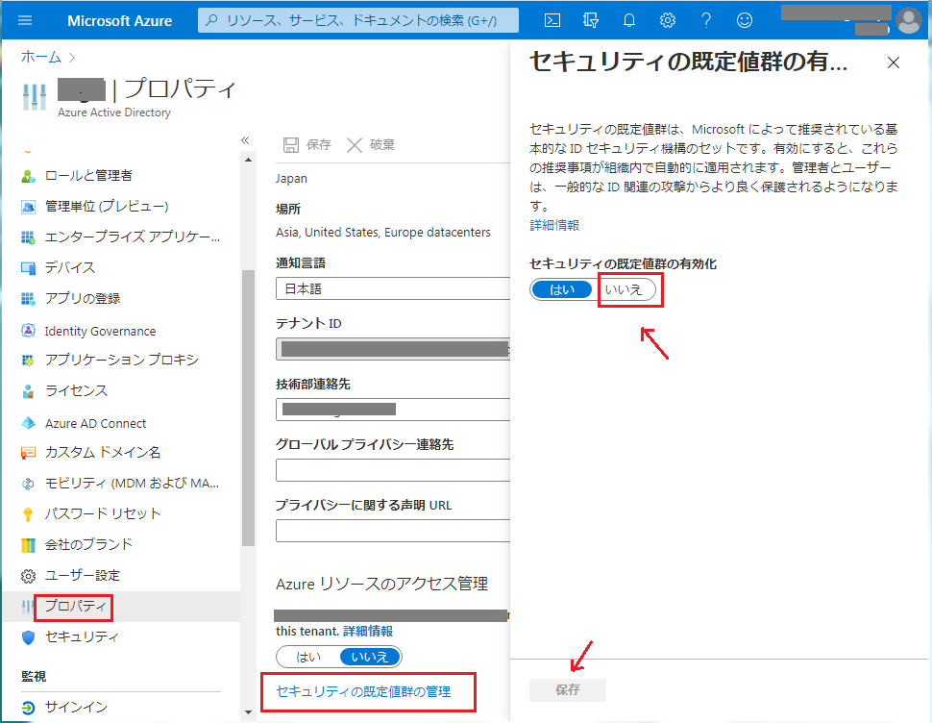This screenshot has height=723, width=932.
Task: Click the サインイン icon
Action: (28, 708)
